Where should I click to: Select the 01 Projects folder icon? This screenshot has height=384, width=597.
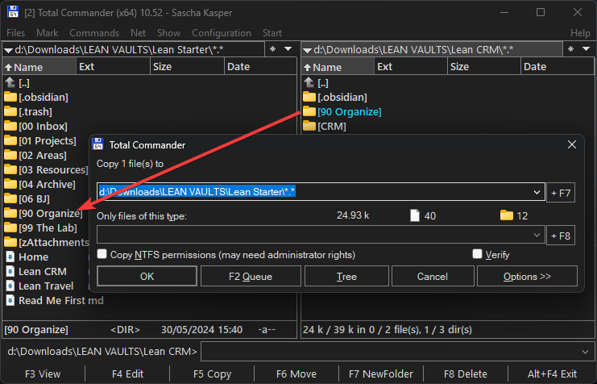10,140
